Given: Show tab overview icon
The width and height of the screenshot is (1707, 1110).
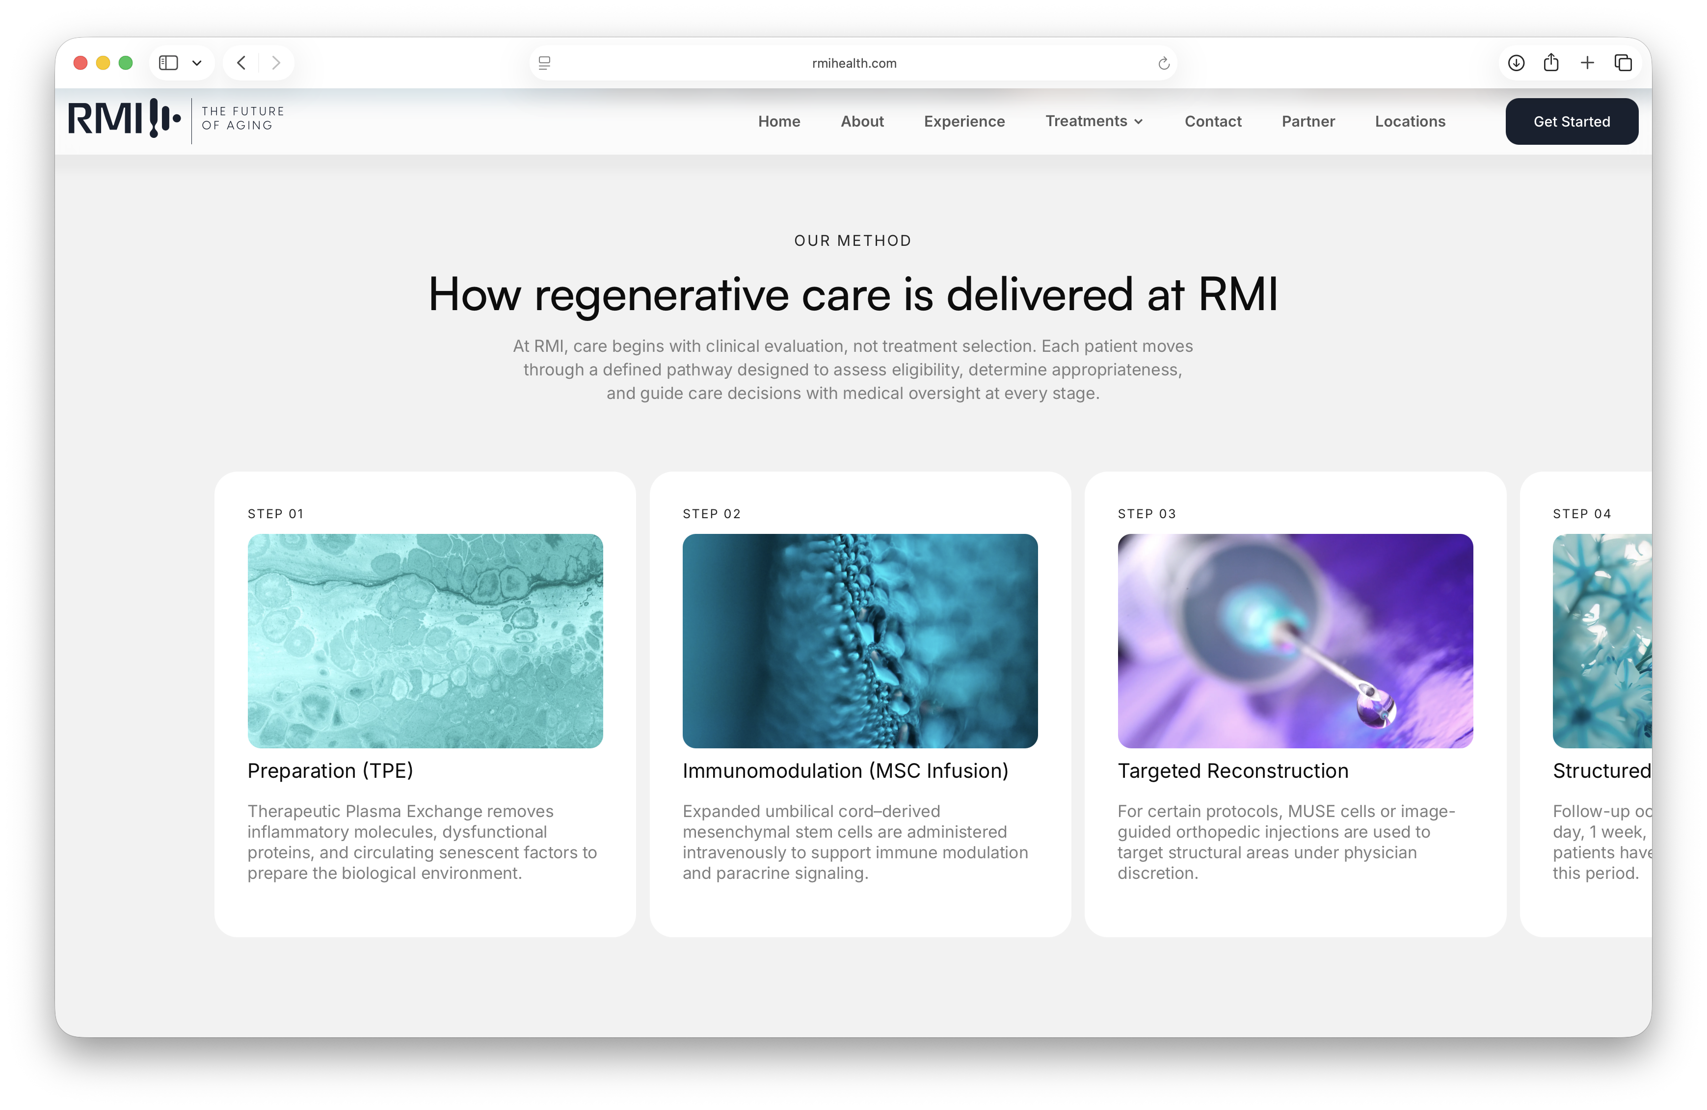Looking at the screenshot, I should (x=1623, y=63).
